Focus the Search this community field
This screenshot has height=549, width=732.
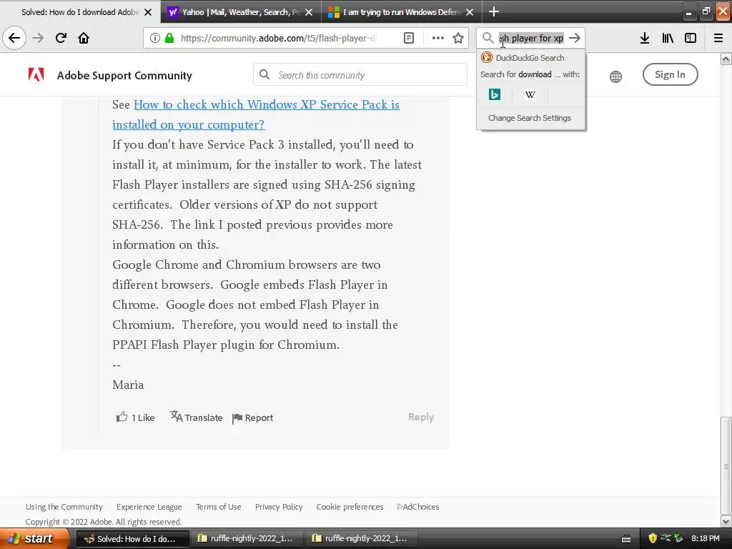[x=360, y=74]
